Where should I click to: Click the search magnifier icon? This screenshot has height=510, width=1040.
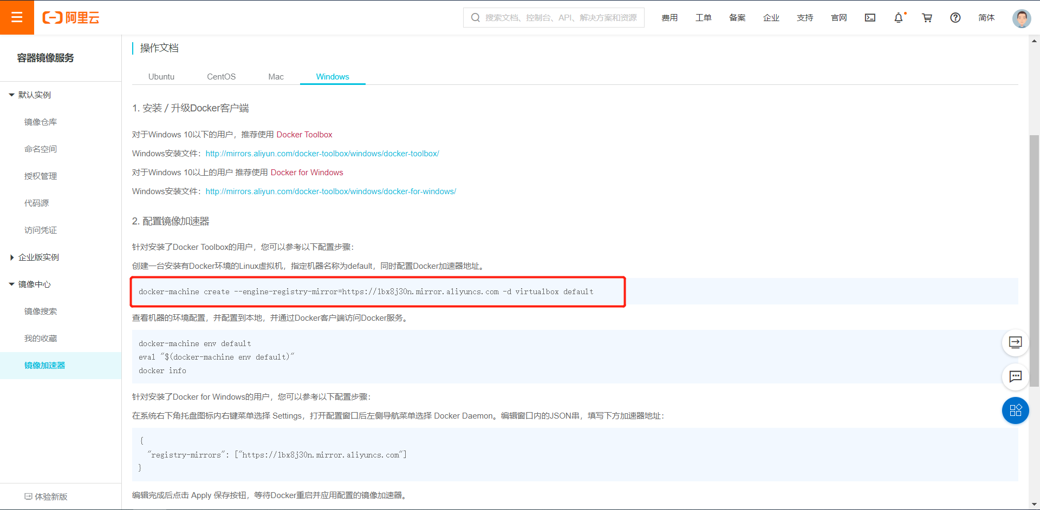[x=476, y=18]
